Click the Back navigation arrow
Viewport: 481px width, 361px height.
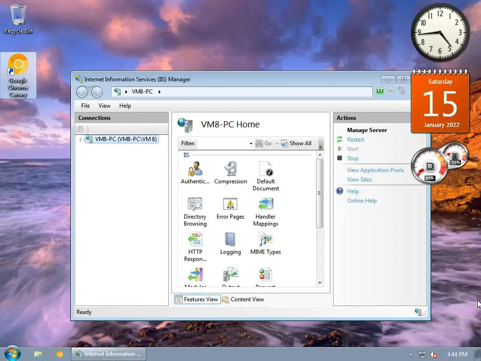[x=82, y=92]
